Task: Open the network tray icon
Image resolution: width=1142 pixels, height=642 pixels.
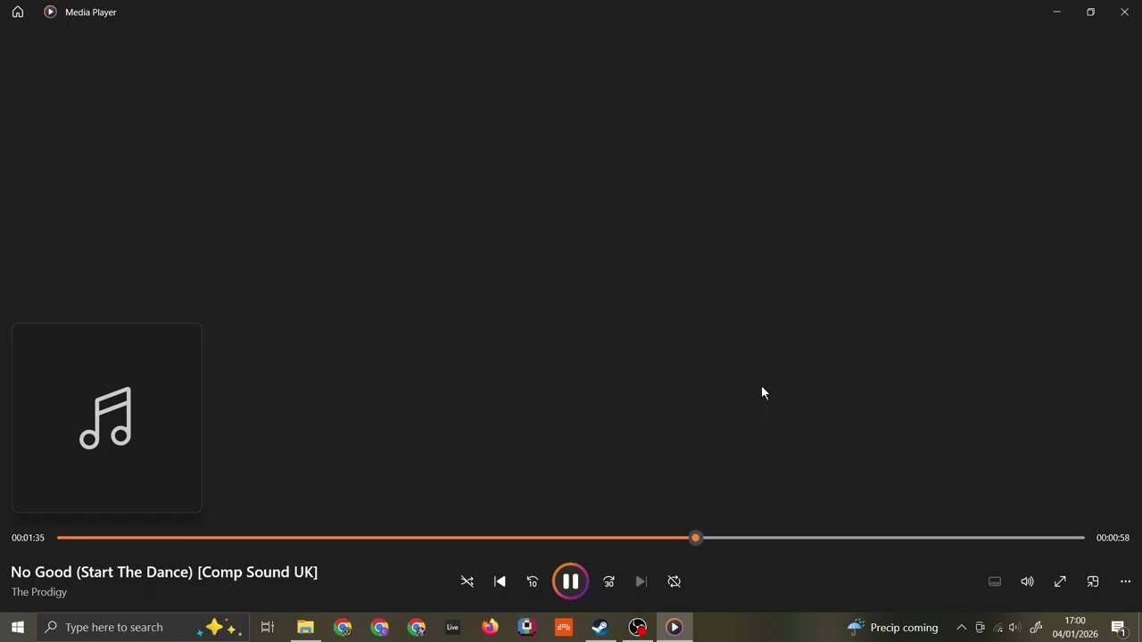Action: [998, 627]
